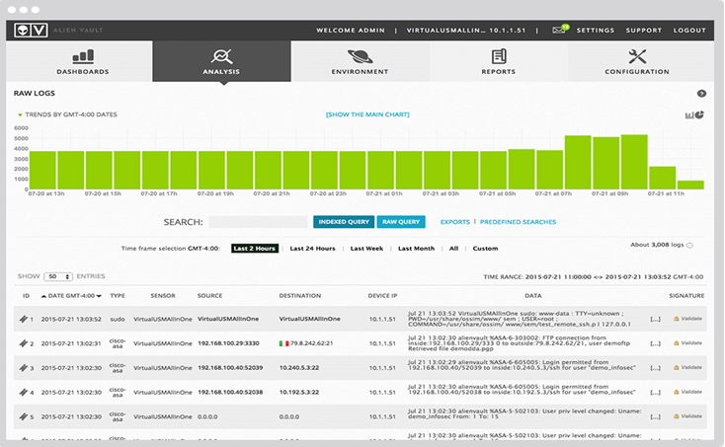Select the Last Week time frame
The height and width of the screenshot is (447, 725).
(366, 249)
